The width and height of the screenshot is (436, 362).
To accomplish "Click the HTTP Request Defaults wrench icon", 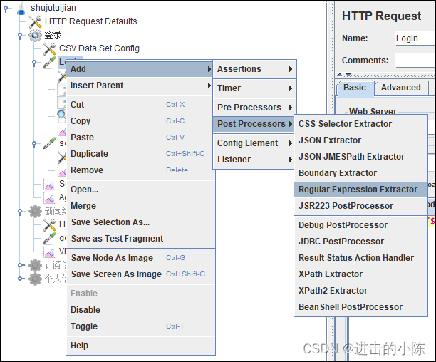I will tap(36, 21).
